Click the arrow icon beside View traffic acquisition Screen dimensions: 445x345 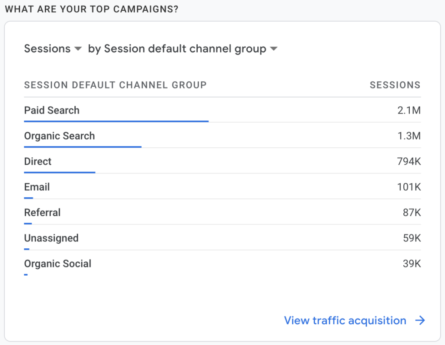[420, 320]
